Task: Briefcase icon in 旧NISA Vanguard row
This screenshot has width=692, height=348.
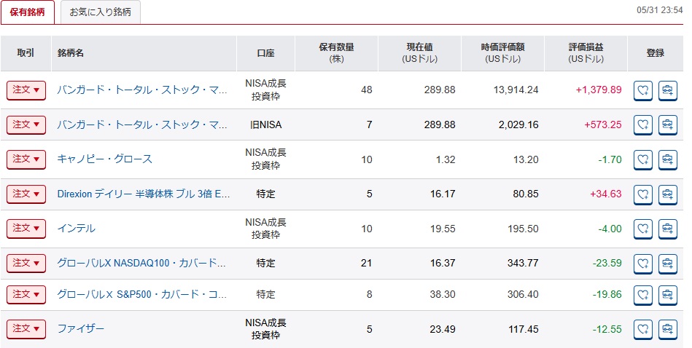Action: click(668, 125)
